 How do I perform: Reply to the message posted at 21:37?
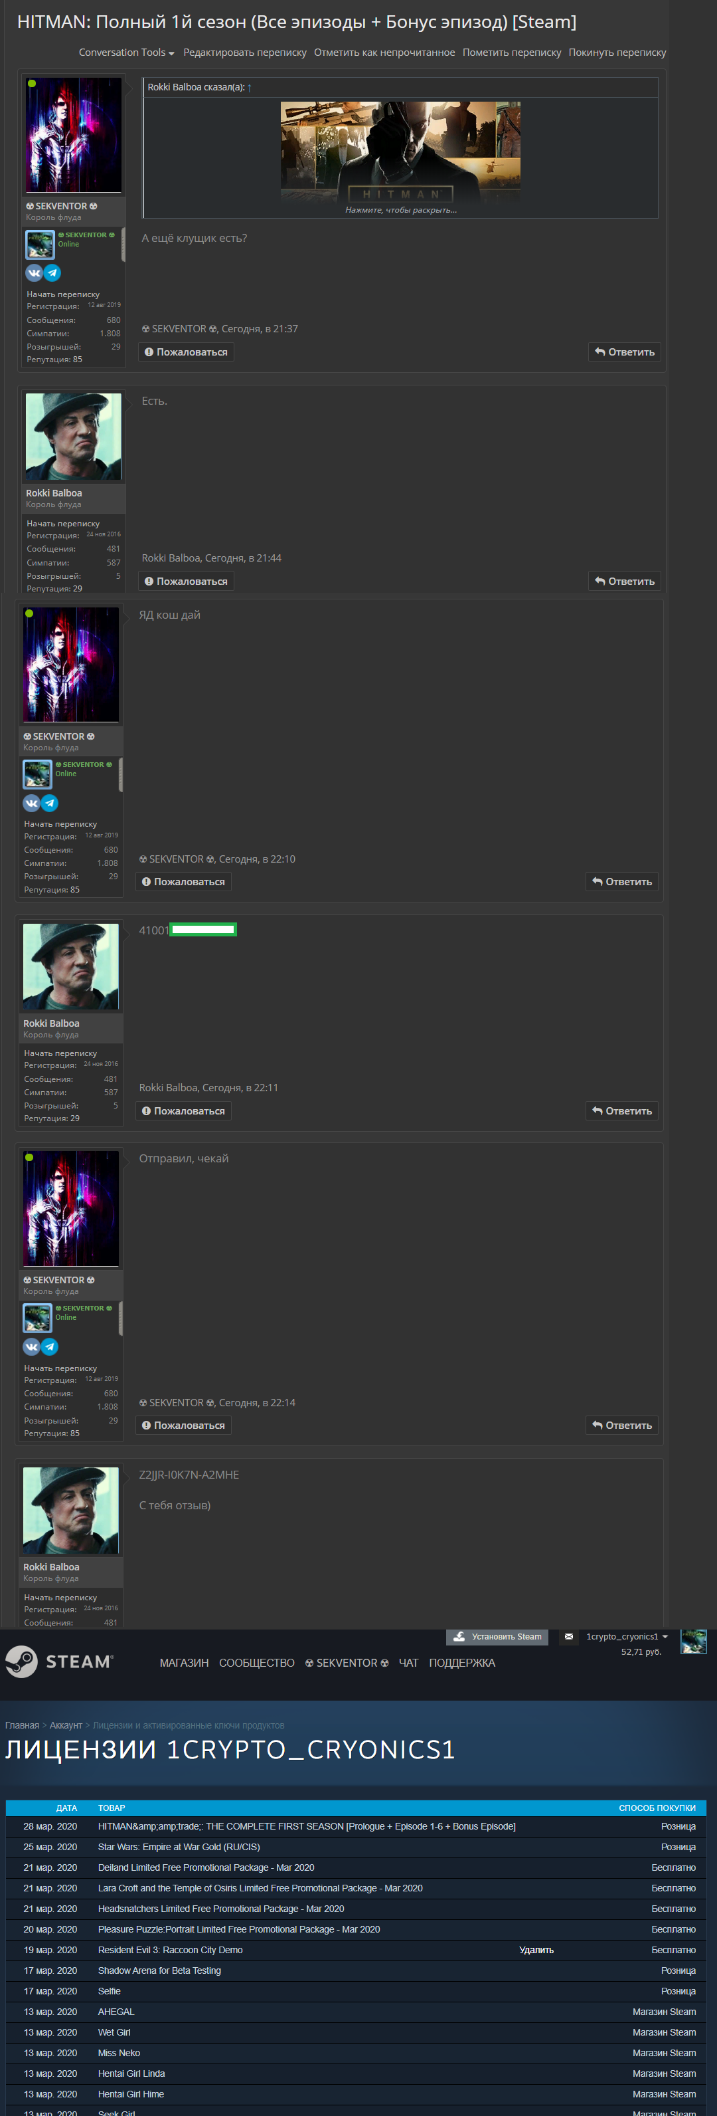(624, 352)
